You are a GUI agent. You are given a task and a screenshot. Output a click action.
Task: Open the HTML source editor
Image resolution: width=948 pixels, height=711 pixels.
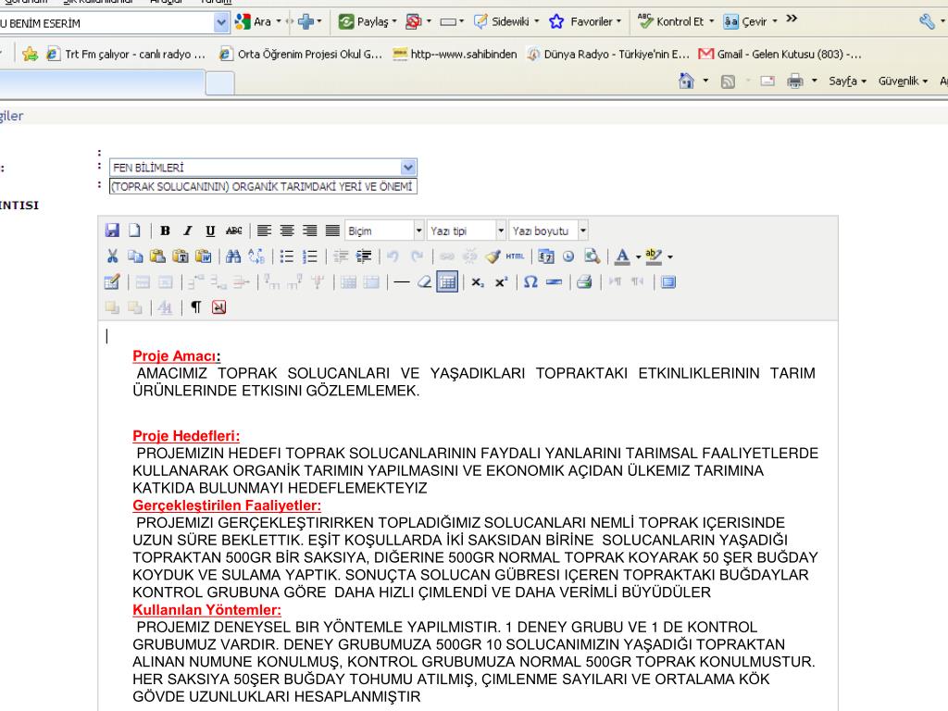[x=515, y=256]
